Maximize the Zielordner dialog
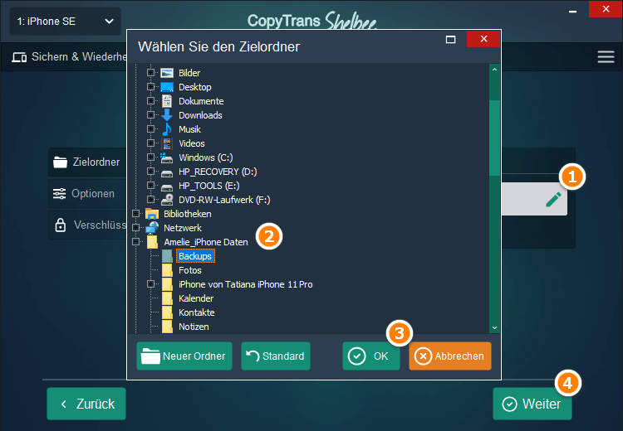The image size is (623, 431). [x=450, y=39]
